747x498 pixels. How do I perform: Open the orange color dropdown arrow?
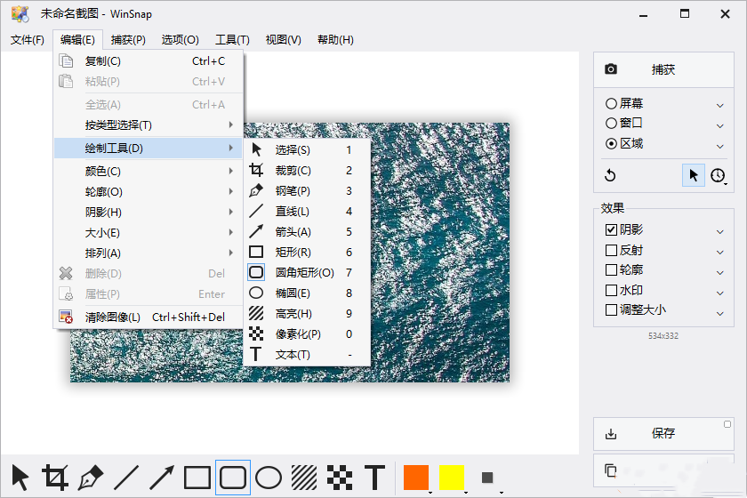[x=430, y=492]
